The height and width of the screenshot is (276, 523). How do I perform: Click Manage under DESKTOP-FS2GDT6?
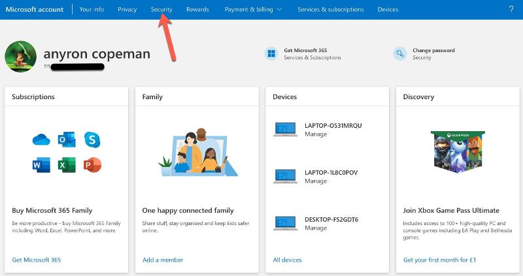point(316,228)
